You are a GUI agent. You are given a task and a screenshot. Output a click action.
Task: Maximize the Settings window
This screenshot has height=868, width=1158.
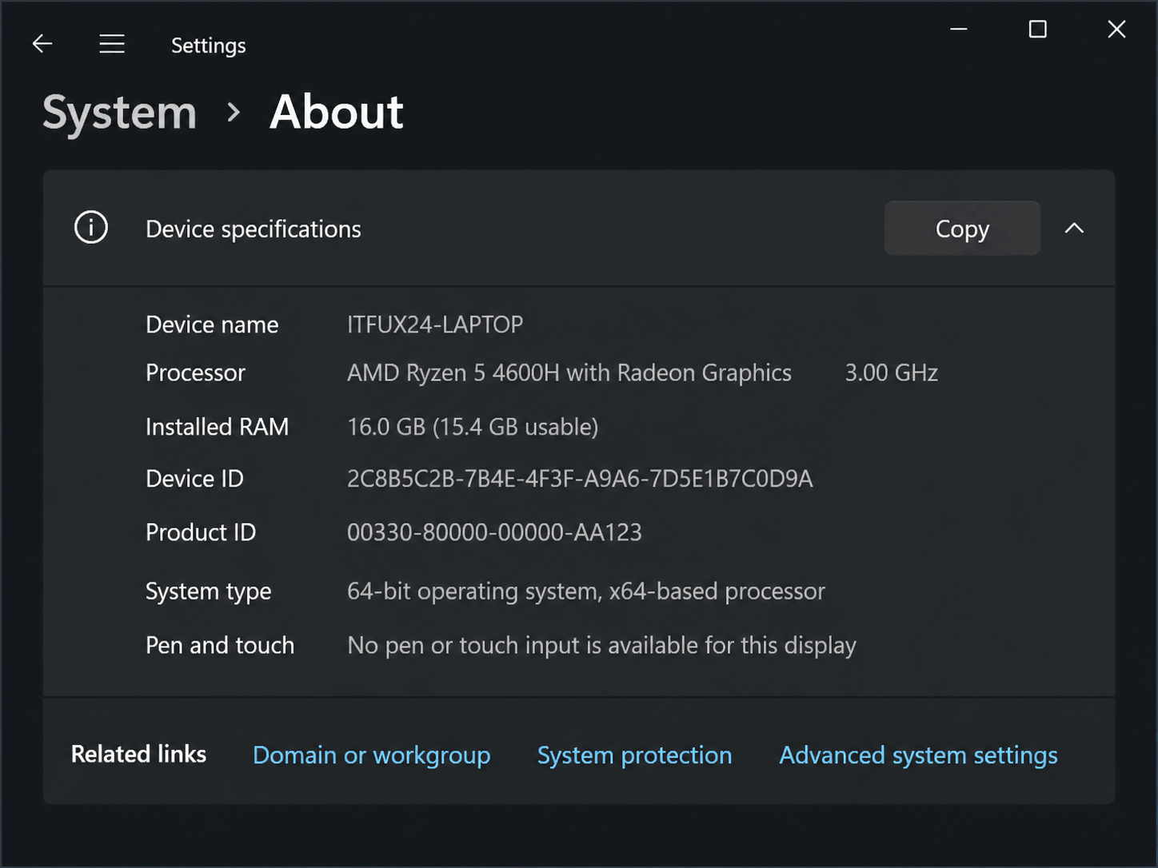pos(1037,30)
